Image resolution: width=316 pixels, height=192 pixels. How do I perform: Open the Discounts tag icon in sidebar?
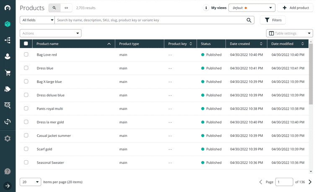pyautogui.click(x=8, y=89)
